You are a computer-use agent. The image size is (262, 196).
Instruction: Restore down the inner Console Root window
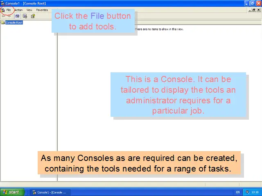pyautogui.click(x=254, y=10)
